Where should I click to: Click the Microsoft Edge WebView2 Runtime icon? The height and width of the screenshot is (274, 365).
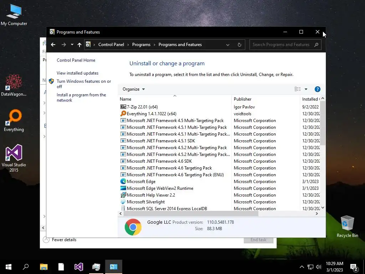pyautogui.click(x=123, y=188)
